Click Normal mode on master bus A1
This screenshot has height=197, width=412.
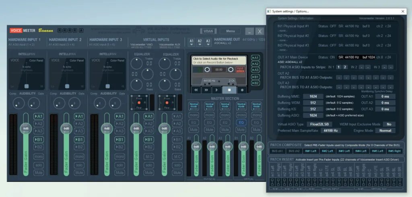click(194, 106)
